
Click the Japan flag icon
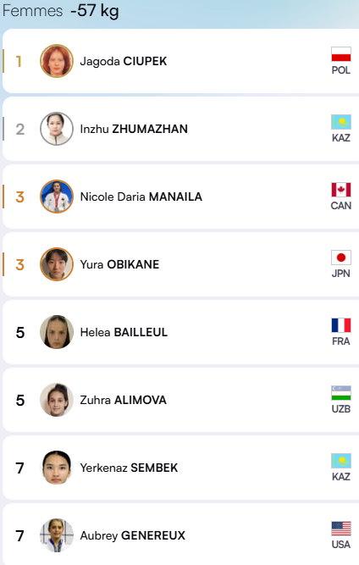341,258
